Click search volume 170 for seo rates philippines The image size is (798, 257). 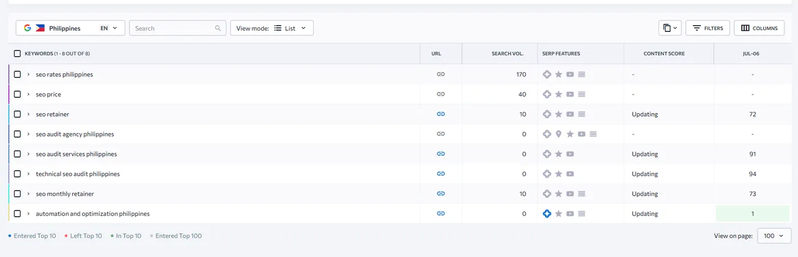click(520, 74)
